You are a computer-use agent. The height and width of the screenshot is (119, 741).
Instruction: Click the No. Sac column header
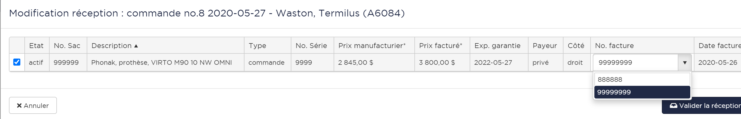(x=67, y=46)
